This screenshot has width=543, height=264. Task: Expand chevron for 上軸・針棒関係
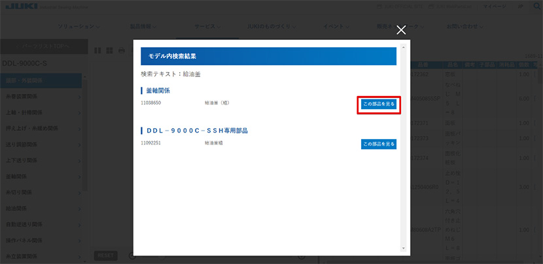[79, 113]
